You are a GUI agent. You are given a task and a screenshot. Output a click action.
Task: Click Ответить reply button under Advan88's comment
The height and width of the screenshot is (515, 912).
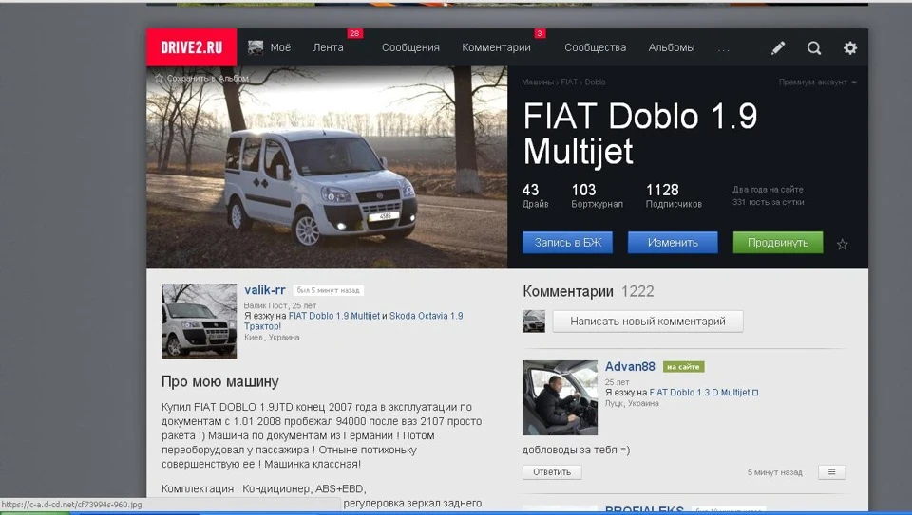552,472
